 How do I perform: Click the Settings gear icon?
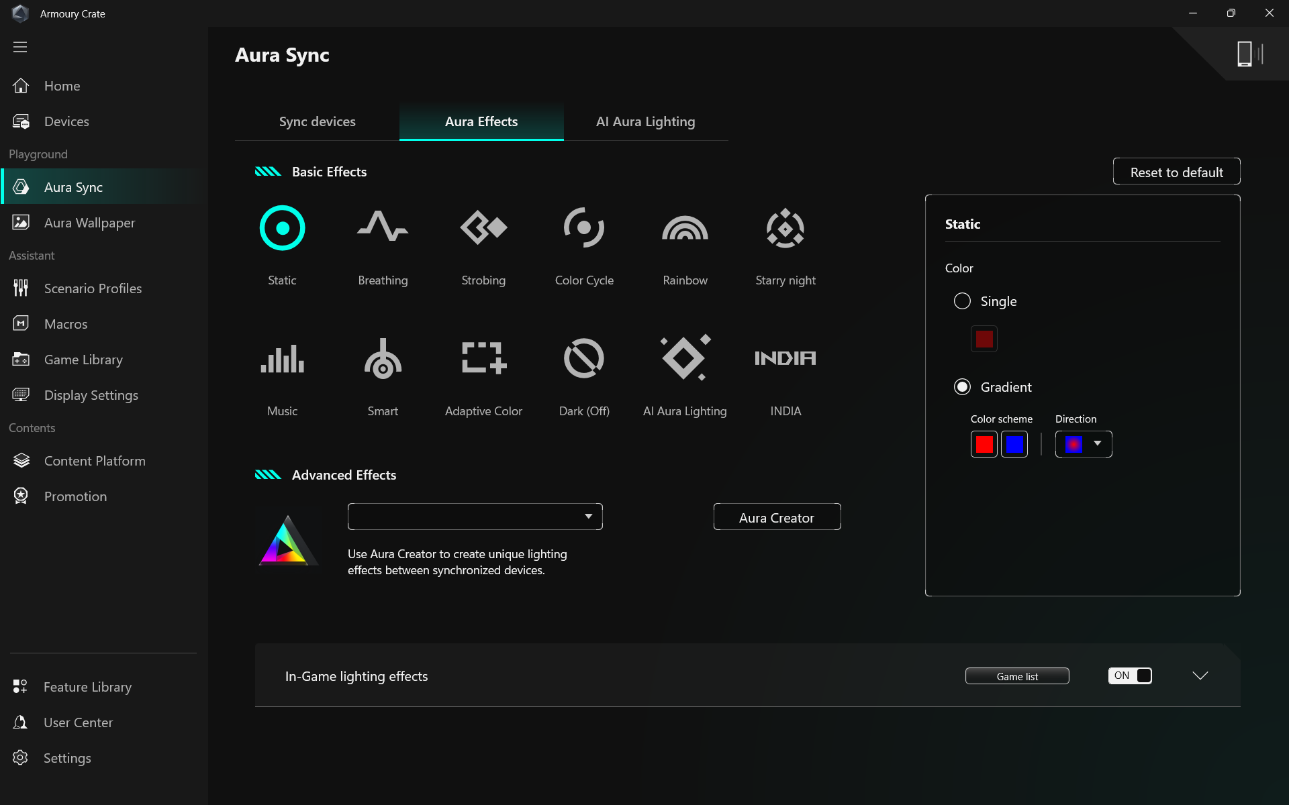click(x=20, y=758)
